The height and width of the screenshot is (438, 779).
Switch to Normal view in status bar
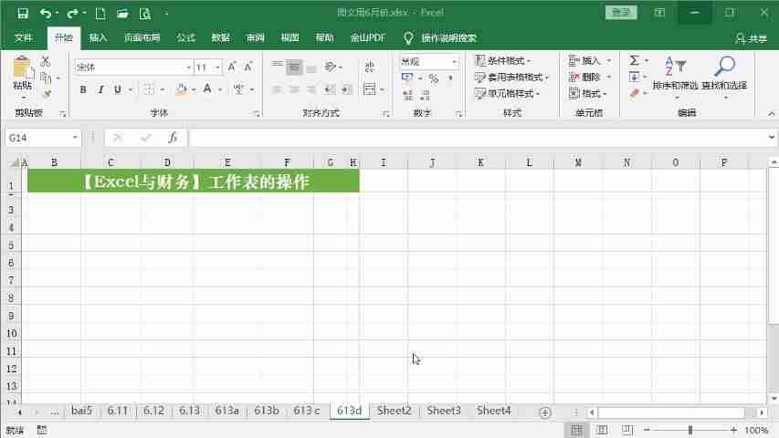576,430
